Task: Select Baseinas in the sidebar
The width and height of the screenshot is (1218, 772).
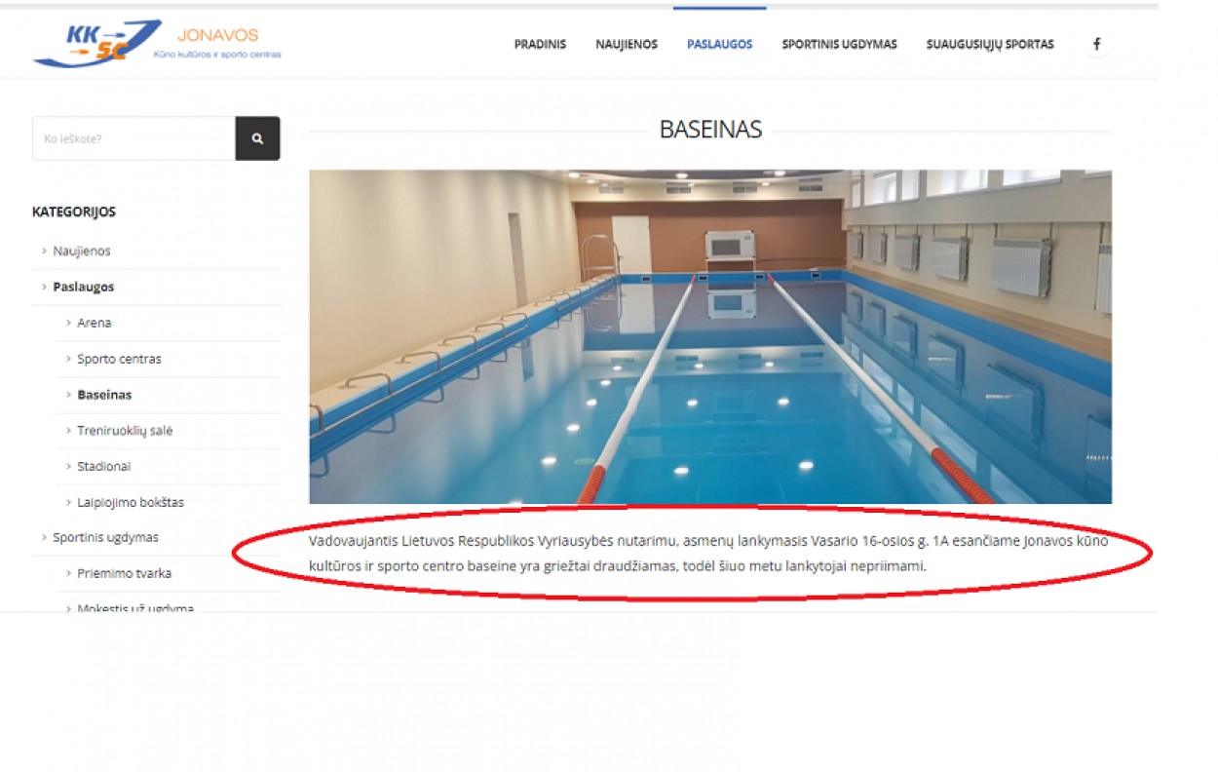Action: [104, 395]
